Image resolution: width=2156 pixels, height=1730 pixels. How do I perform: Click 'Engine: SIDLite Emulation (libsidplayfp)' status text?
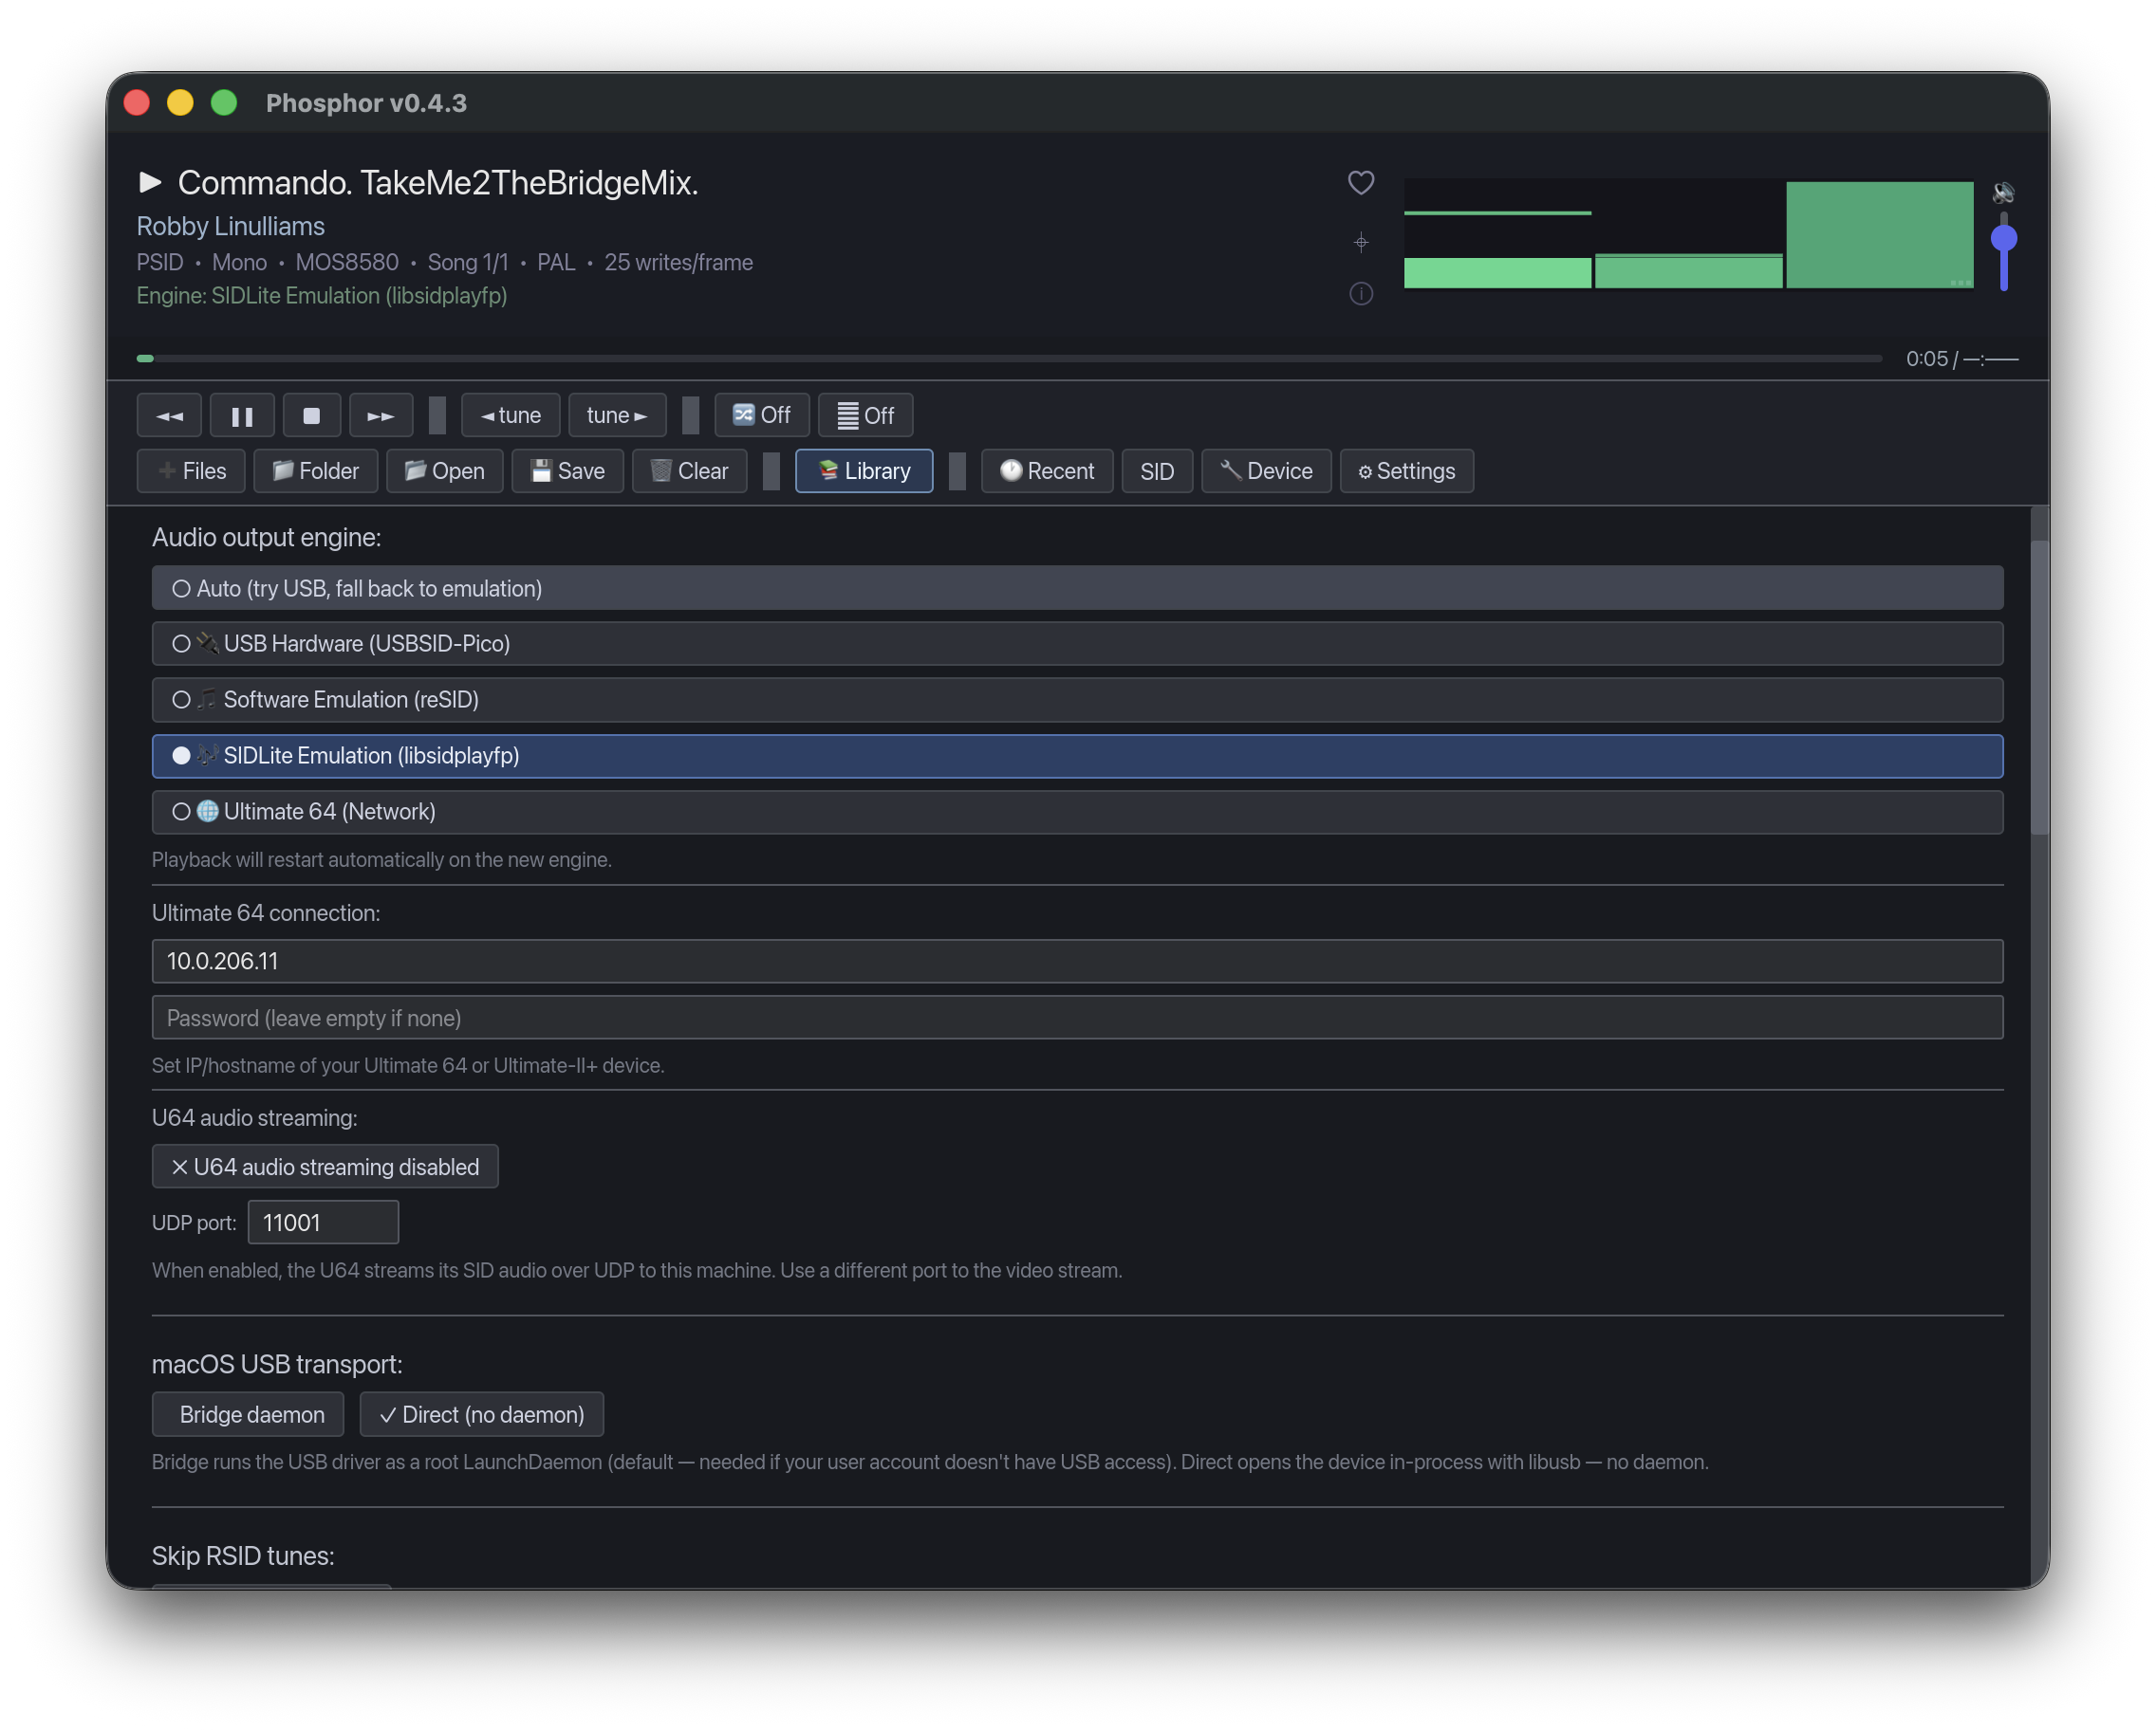coord(322,296)
